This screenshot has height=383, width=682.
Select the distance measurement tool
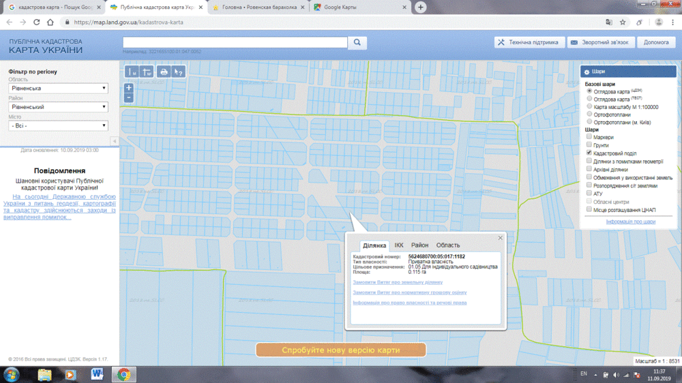tap(132, 72)
